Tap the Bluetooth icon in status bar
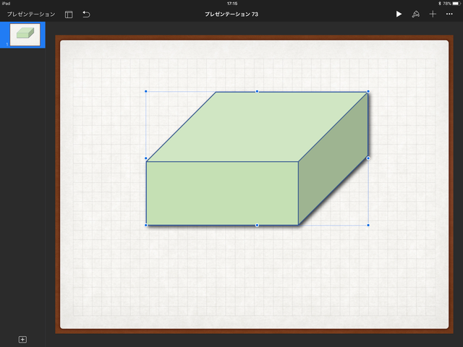Screen dimensions: 463x347 [439, 4]
